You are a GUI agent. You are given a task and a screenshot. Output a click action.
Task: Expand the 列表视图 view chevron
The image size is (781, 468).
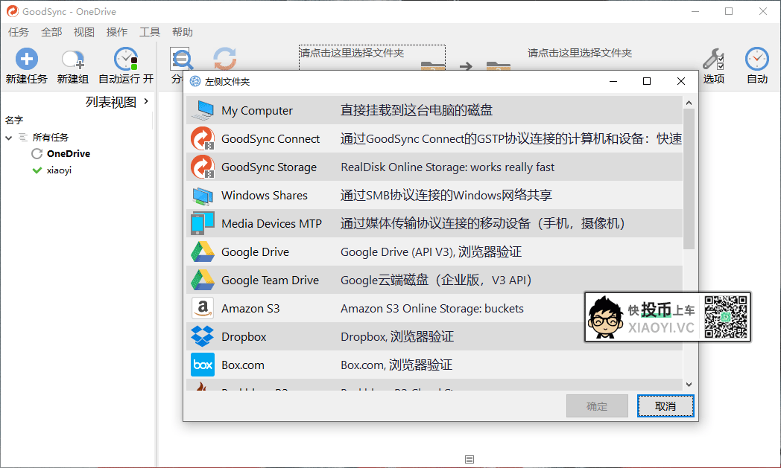[146, 102]
